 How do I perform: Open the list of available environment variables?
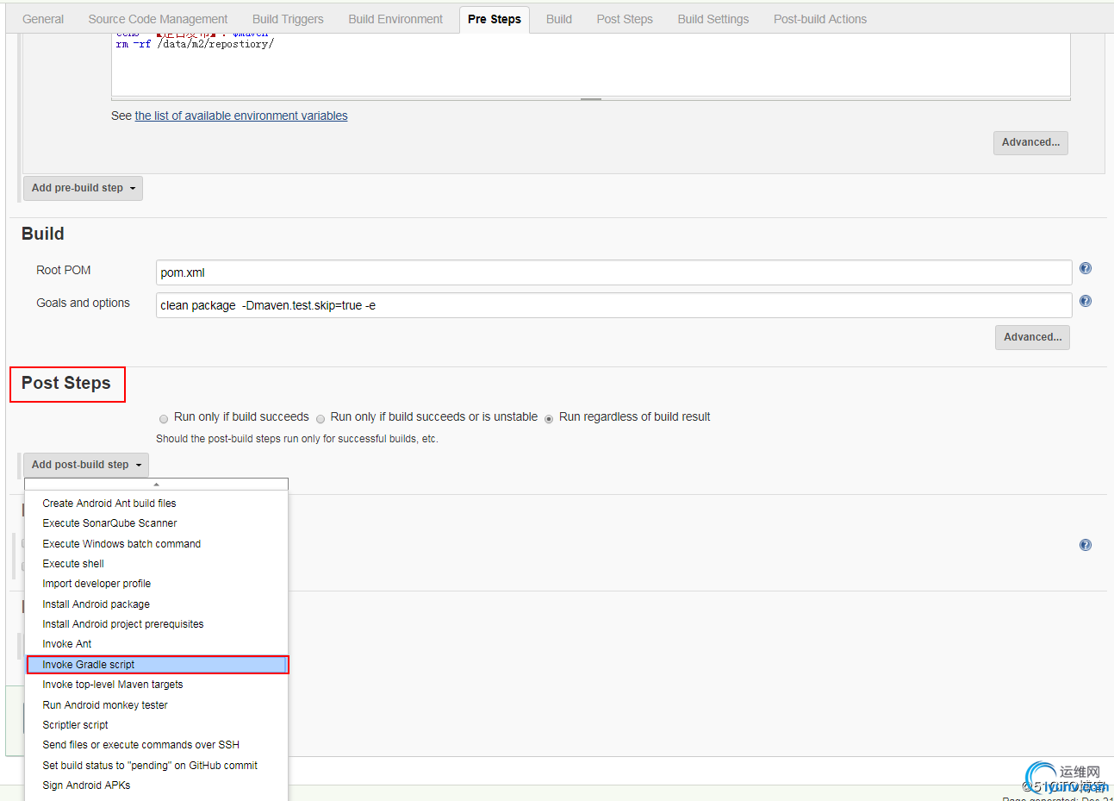coord(241,116)
